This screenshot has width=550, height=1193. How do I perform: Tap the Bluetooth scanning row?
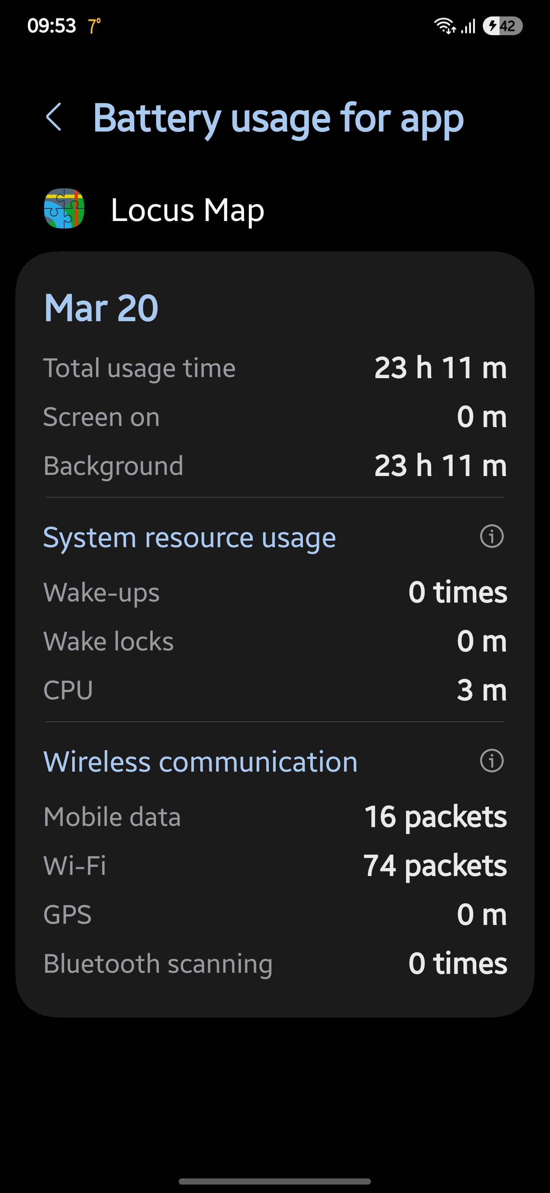coord(275,964)
